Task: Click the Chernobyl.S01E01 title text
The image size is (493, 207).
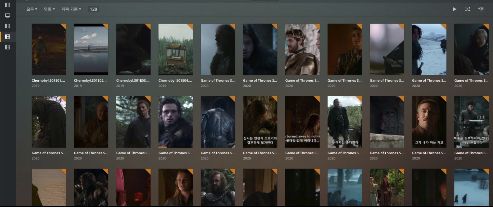Action: click(x=49, y=80)
